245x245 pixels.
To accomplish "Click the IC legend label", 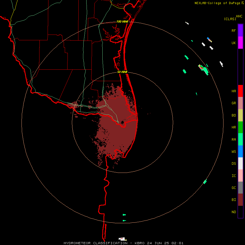I will pos(234,176).
